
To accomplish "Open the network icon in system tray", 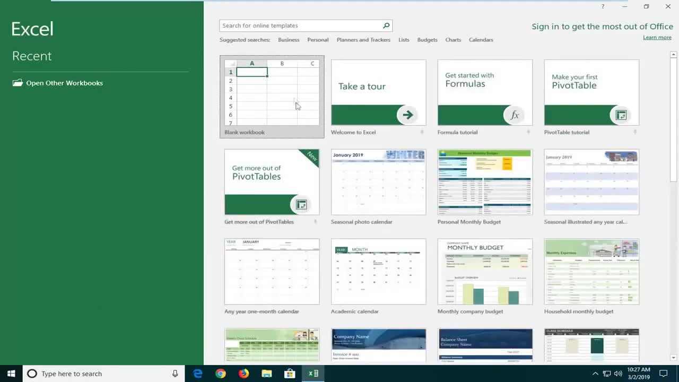I will coord(607,374).
